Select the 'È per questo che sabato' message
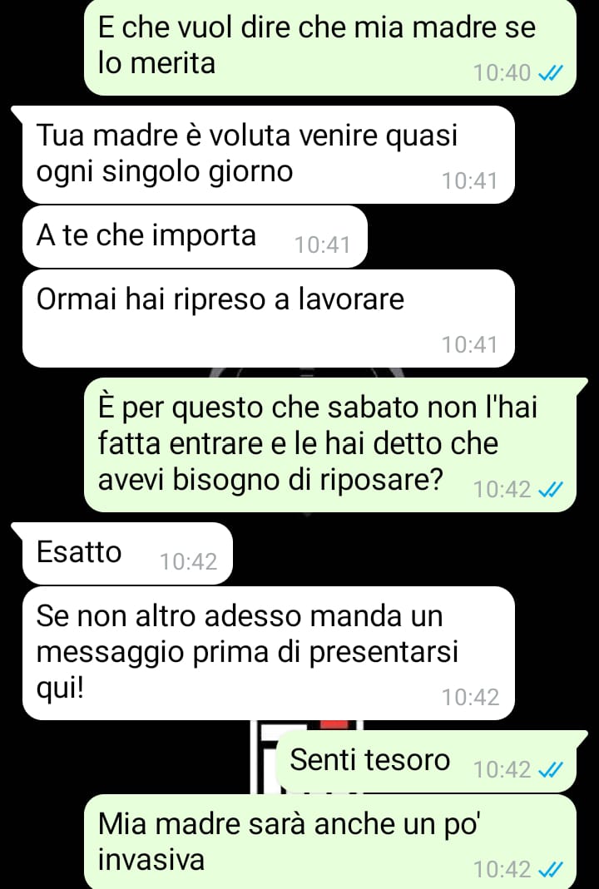The image size is (599, 889). [330, 444]
